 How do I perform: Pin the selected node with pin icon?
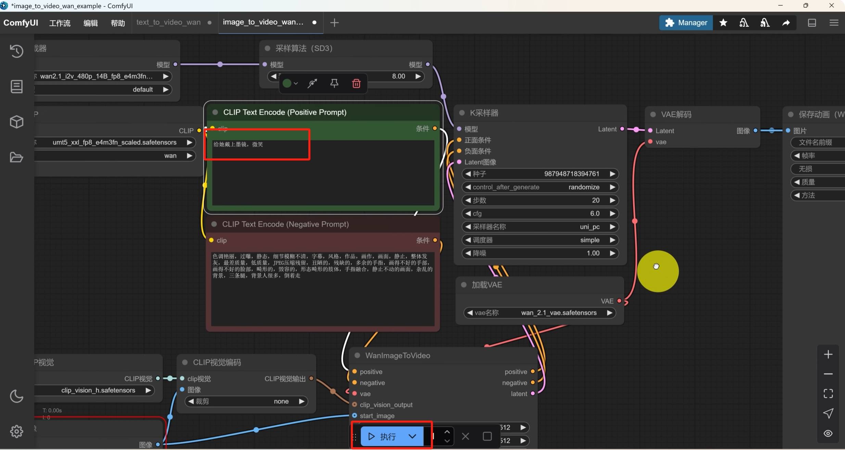pos(334,83)
